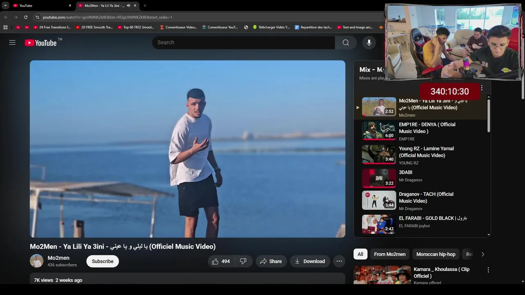Image resolution: width=525 pixels, height=295 pixels.
Task: Open Mix playlist three-dot options
Action: pos(482,88)
